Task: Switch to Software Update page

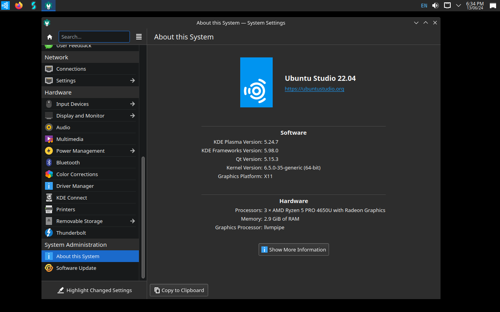Action: point(76,268)
